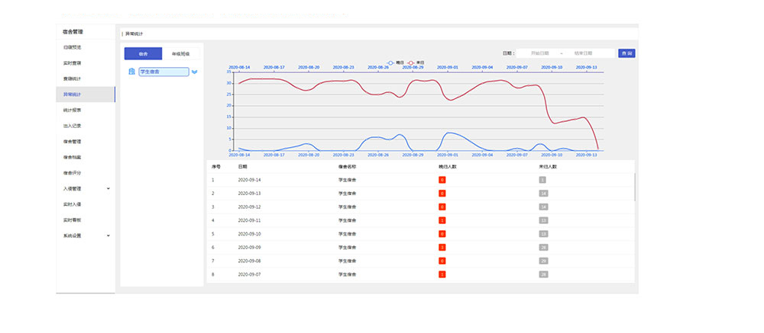The width and height of the screenshot is (764, 333).
Task: Click the table's vertical scrollbar
Action: pos(634,187)
